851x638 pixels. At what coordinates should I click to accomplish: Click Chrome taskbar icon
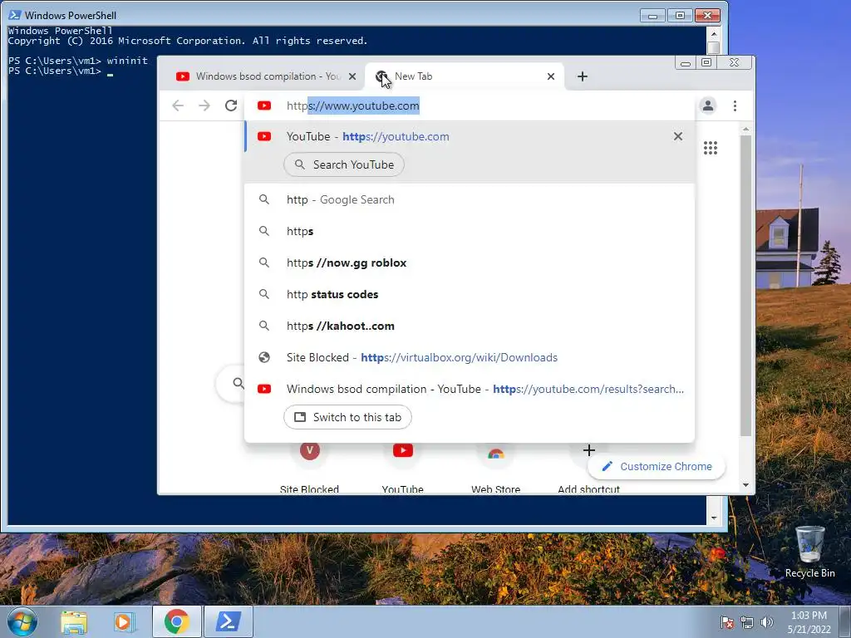[x=176, y=621]
